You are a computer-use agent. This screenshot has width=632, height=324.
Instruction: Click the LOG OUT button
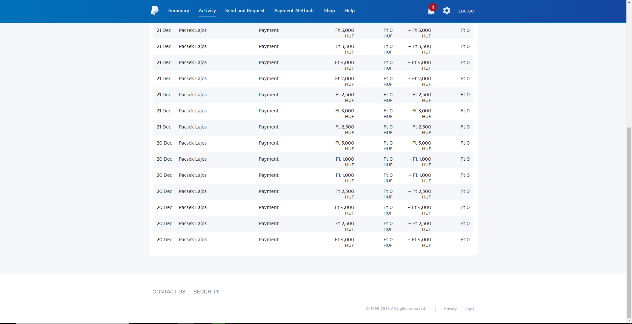(x=467, y=11)
